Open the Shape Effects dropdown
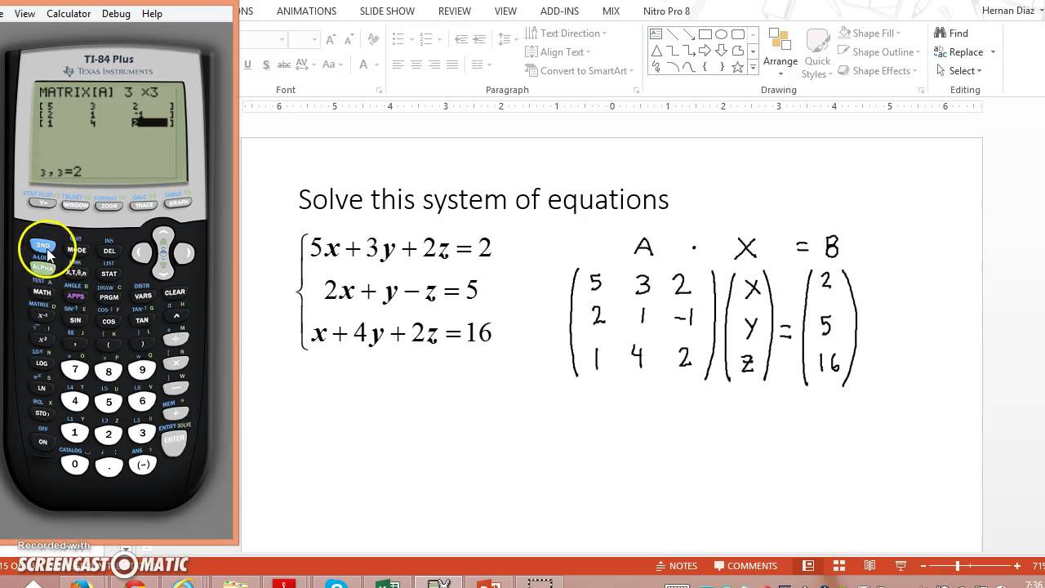The height and width of the screenshot is (588, 1045). (x=878, y=71)
